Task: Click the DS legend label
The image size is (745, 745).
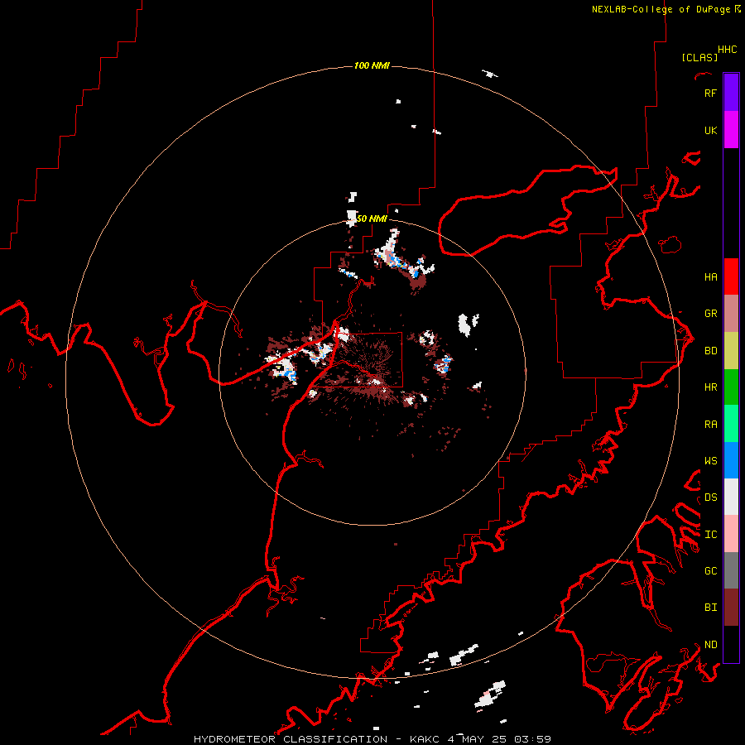Action: pos(710,497)
